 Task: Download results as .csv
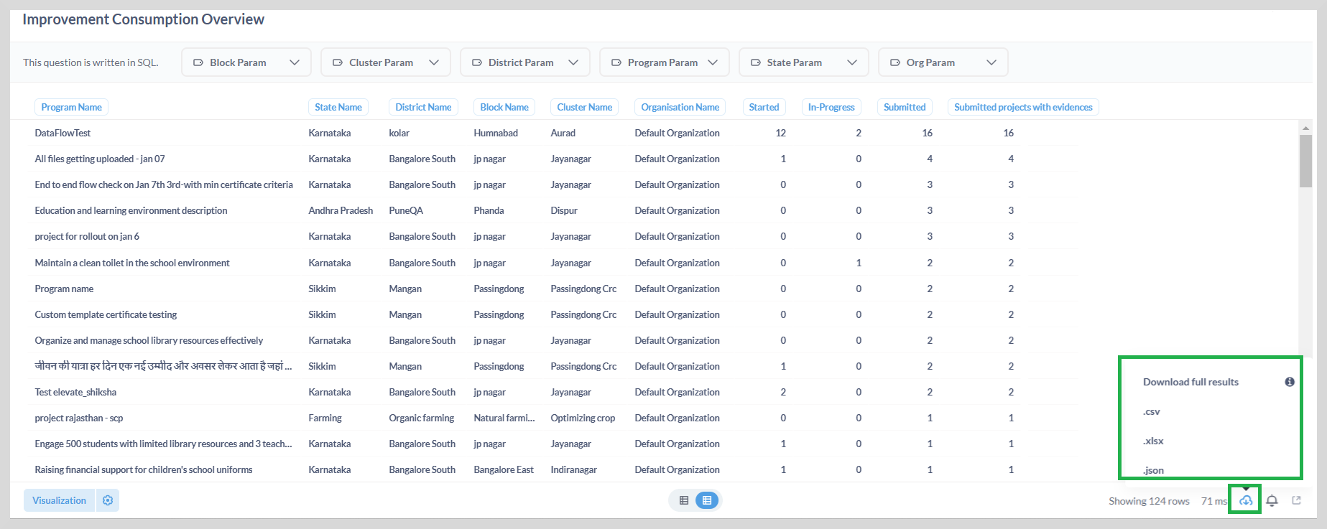(1152, 411)
